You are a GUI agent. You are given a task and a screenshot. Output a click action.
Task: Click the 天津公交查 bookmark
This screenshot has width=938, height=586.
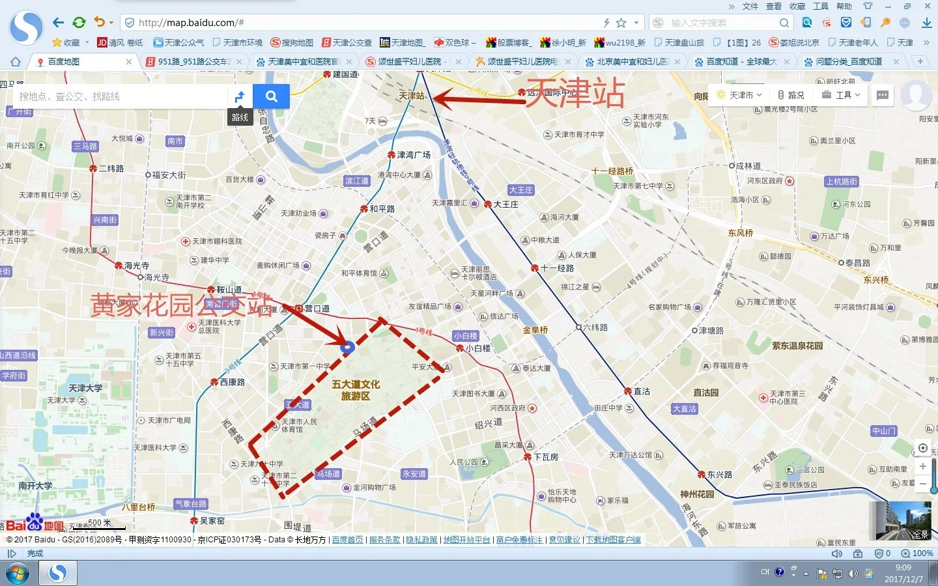347,42
